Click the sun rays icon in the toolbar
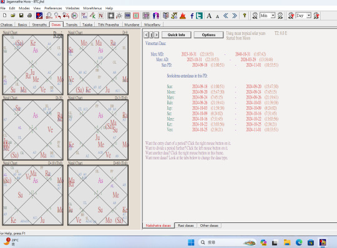This screenshot has width=337, height=248. pyautogui.click(x=119, y=16)
